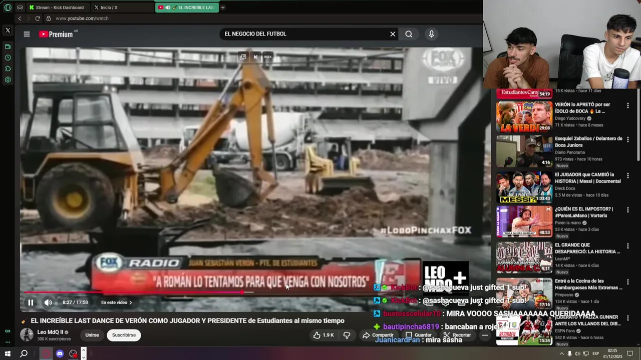
Task: Go back with the browser back arrow
Action: 20,18
